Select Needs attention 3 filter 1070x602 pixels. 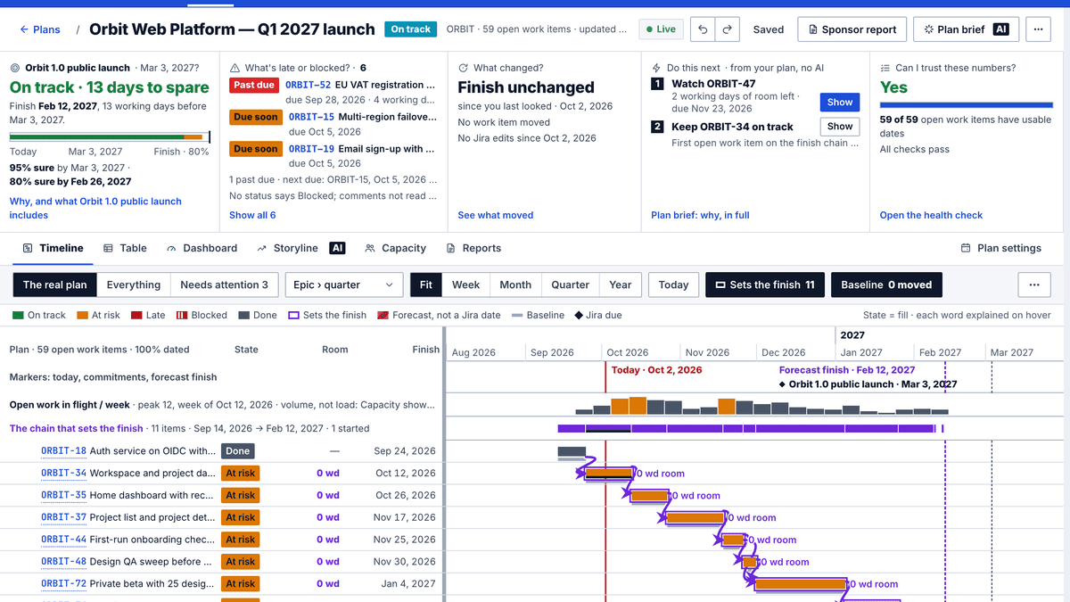[224, 285]
